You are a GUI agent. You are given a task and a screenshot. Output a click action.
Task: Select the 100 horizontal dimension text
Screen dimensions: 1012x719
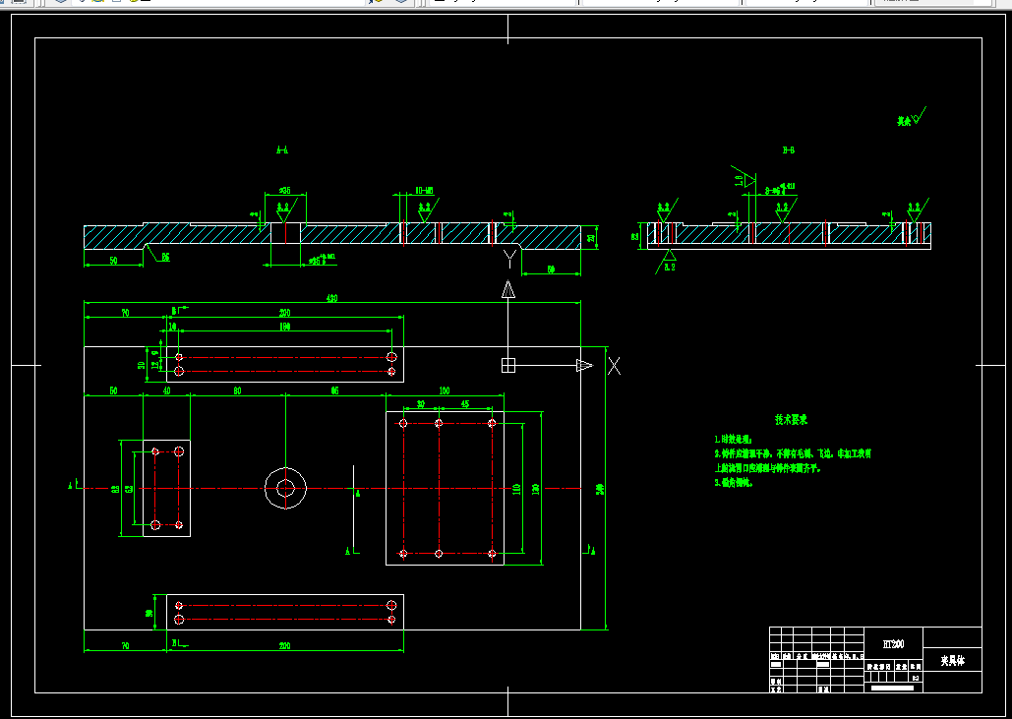445,391
